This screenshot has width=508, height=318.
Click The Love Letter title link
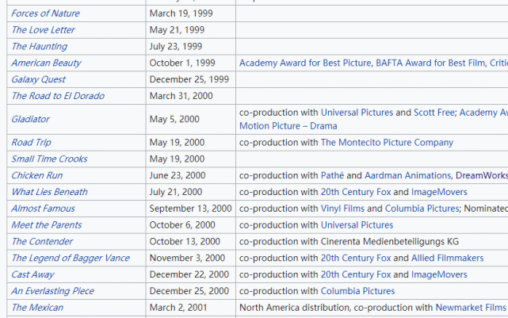coord(43,30)
